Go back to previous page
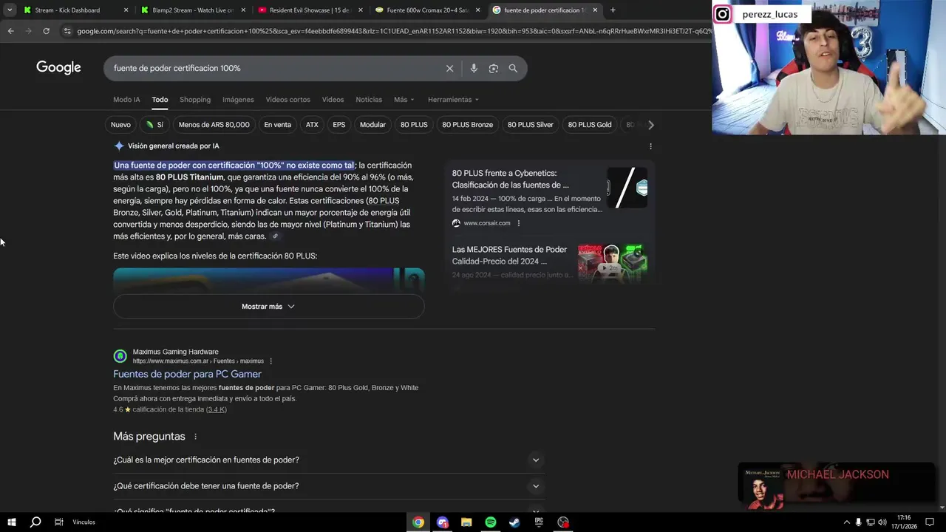This screenshot has height=532, width=946. coord(10,31)
